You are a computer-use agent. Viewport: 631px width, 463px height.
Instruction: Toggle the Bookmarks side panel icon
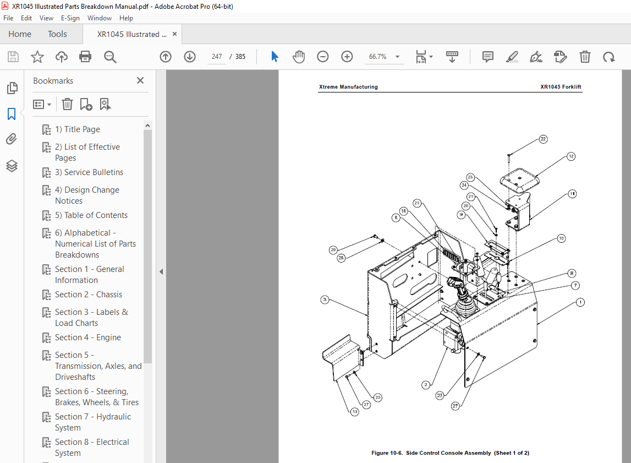pyautogui.click(x=12, y=114)
